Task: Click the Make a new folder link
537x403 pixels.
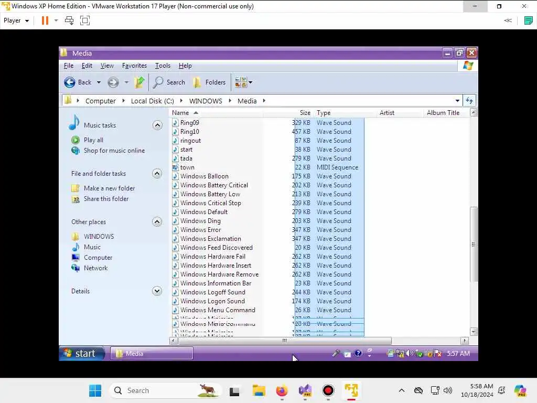Action: pyautogui.click(x=109, y=188)
